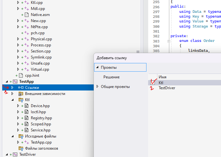Image resolution: width=221 pixels, height=157 pixels.
Task: Open Registry.hpp in the tree
Action: 41,118
